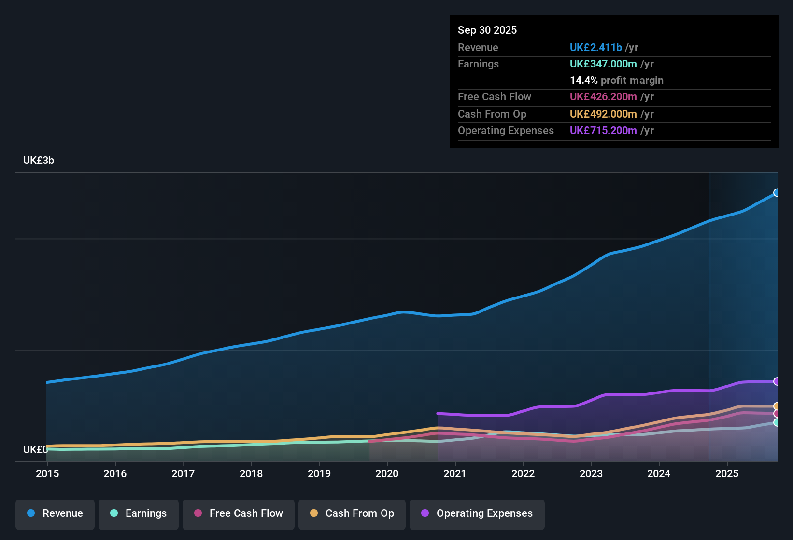Click the blue Revenue legend dot
The height and width of the screenshot is (540, 793).
30,513
